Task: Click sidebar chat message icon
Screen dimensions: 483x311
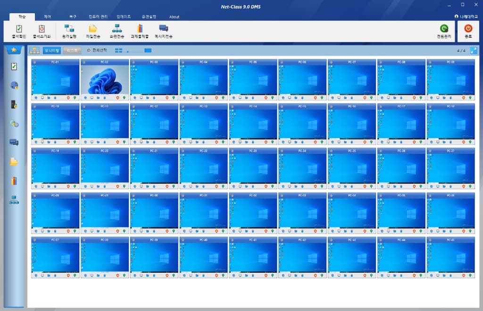Action: tap(14, 143)
